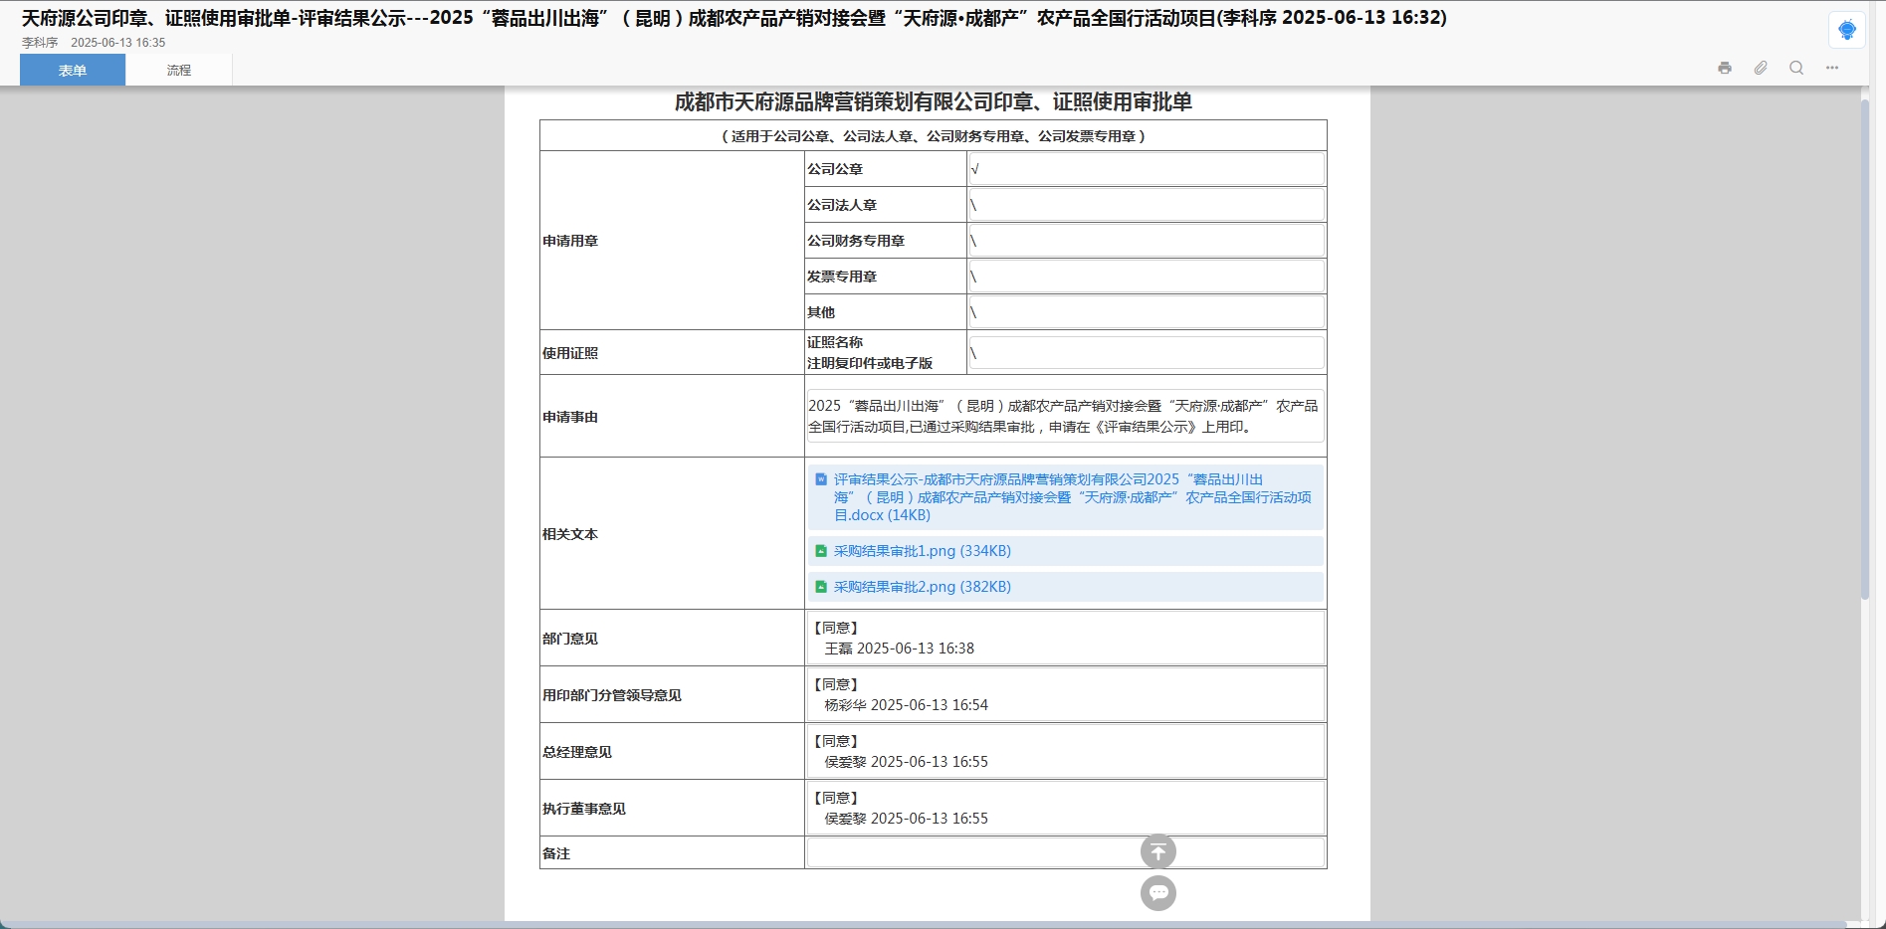Click the 公司财务专用章 label
The image size is (1886, 929).
click(x=856, y=241)
